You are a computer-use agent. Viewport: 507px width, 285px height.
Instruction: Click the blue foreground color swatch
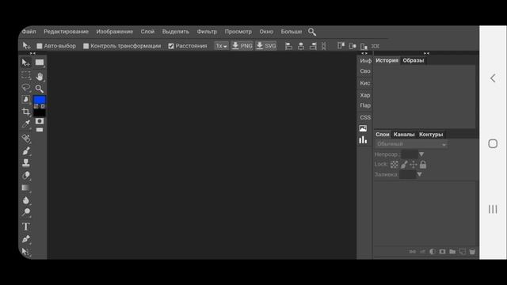40,100
